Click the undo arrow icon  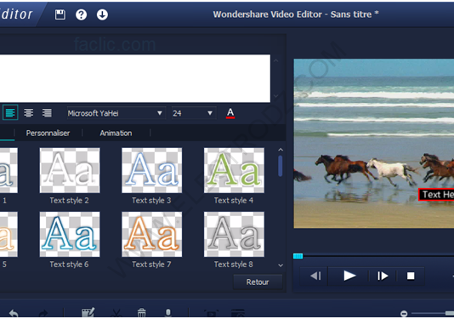coord(14,313)
